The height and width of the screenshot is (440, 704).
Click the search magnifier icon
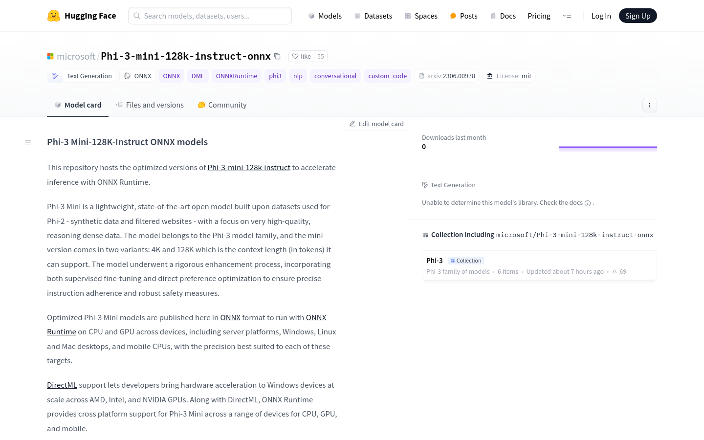137,16
